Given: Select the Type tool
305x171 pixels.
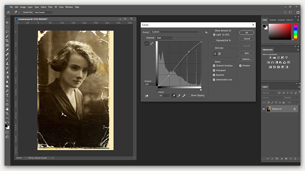Looking at the screenshot, I should 7,95.
